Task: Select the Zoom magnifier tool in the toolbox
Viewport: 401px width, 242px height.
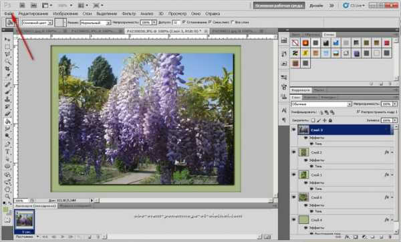Action: 7,197
